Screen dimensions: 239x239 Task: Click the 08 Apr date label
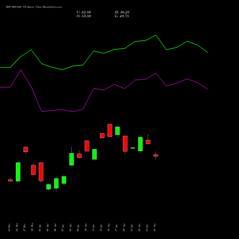(70, 228)
